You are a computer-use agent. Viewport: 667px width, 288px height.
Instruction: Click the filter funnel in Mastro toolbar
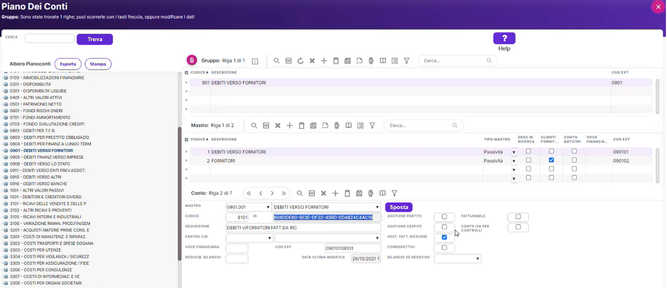point(372,126)
